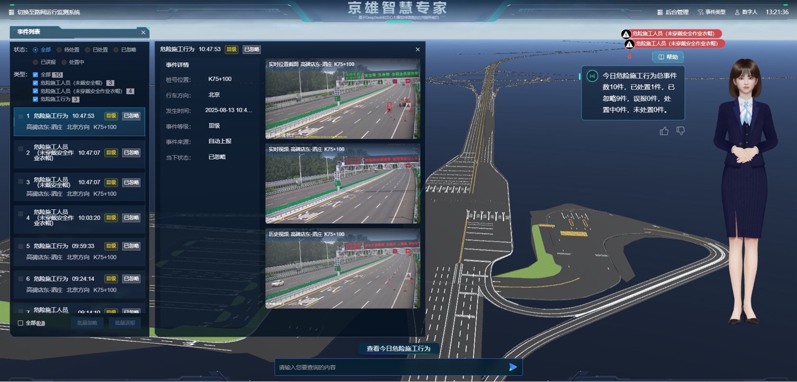Click the book icon on the 帮助 button

[x=661, y=57]
